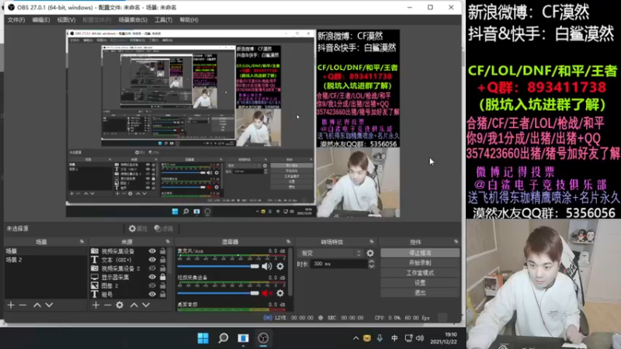Adjust the 视频采集设备 volume slider
Image resolution: width=621 pixels, height=349 pixels.
[x=218, y=293]
